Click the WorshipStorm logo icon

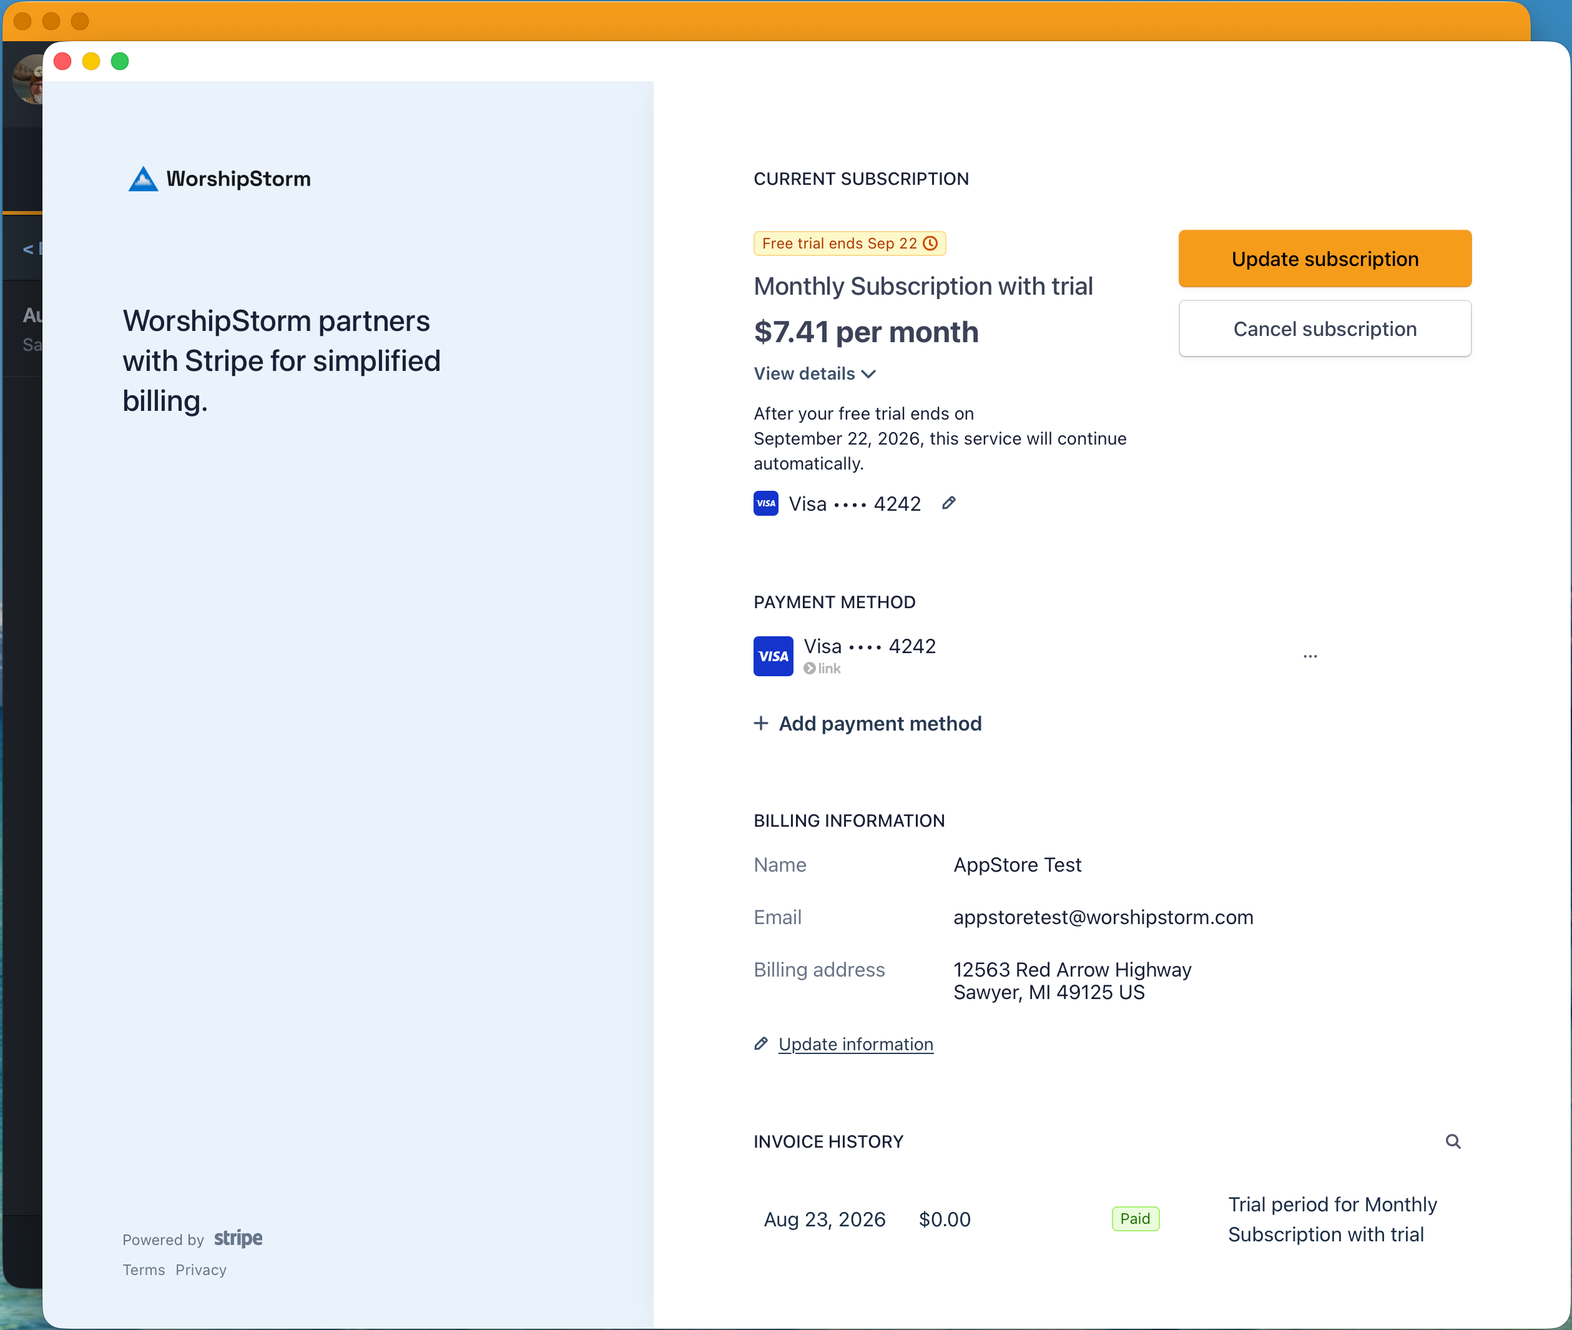click(x=143, y=179)
